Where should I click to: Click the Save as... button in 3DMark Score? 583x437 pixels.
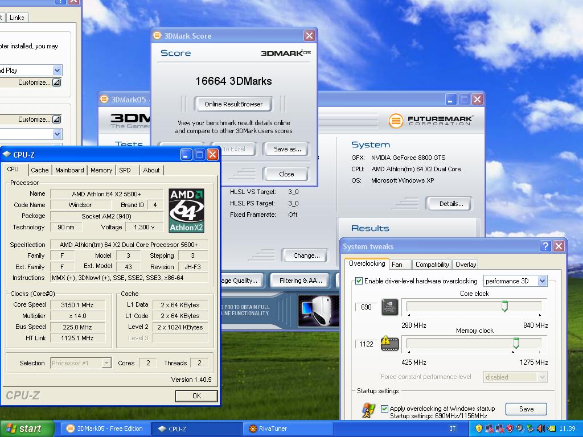coord(287,149)
